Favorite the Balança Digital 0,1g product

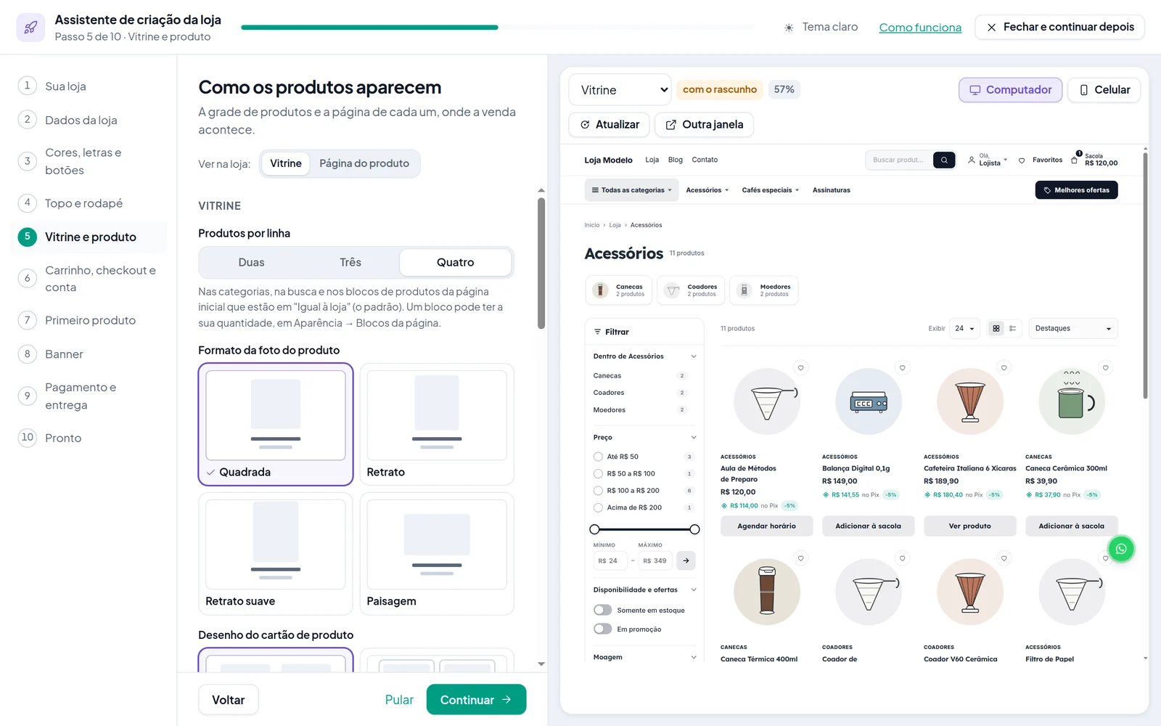[903, 368]
